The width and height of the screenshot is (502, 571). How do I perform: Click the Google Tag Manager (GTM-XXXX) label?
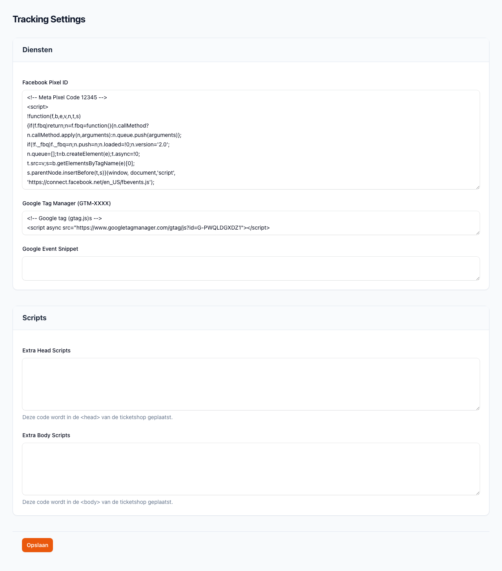tap(67, 203)
